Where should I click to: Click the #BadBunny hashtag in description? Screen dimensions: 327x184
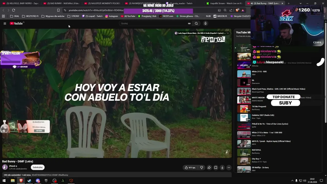tap(63, 175)
